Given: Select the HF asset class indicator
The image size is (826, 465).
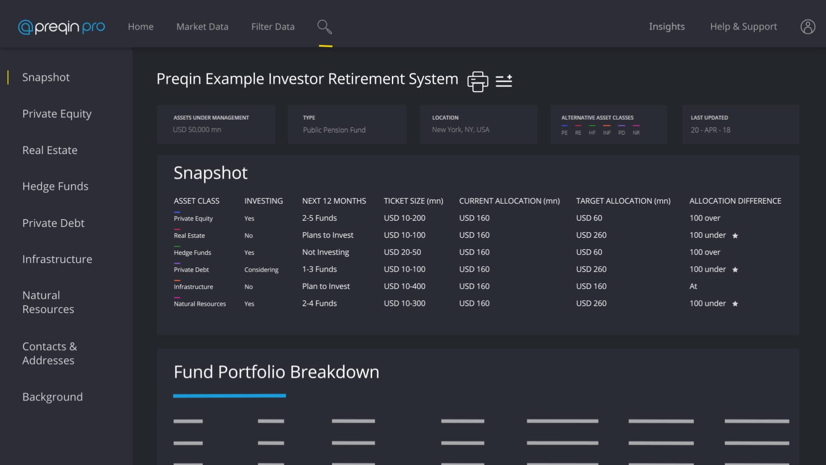Looking at the screenshot, I should point(592,129).
